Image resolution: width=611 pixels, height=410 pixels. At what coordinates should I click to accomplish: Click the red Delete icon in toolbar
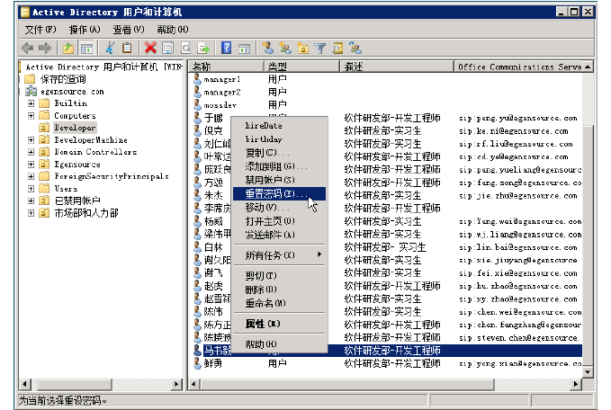click(x=150, y=48)
